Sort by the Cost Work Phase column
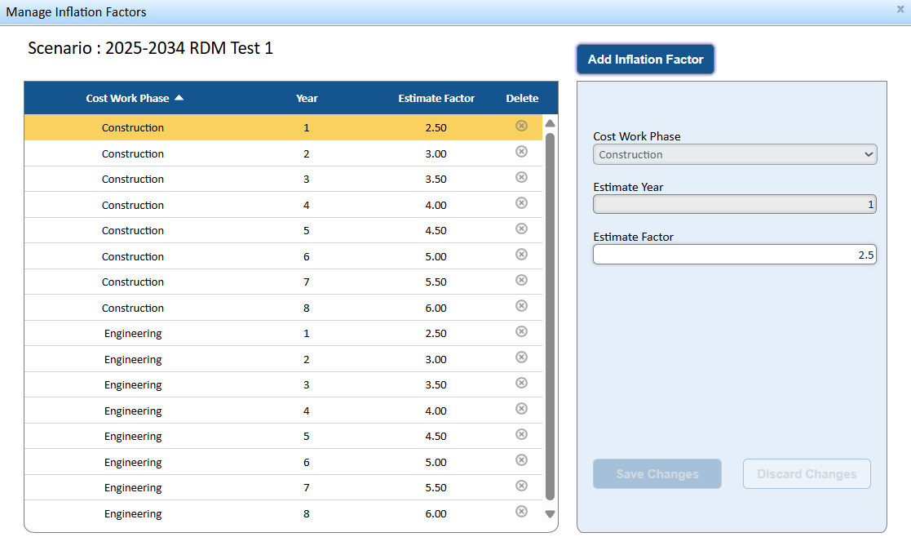Viewport: 911px width, 546px height. pos(135,98)
